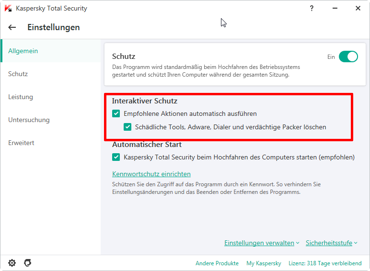Go back using the arrow next to Einstellungen
The image size is (370, 271).
[x=12, y=27]
